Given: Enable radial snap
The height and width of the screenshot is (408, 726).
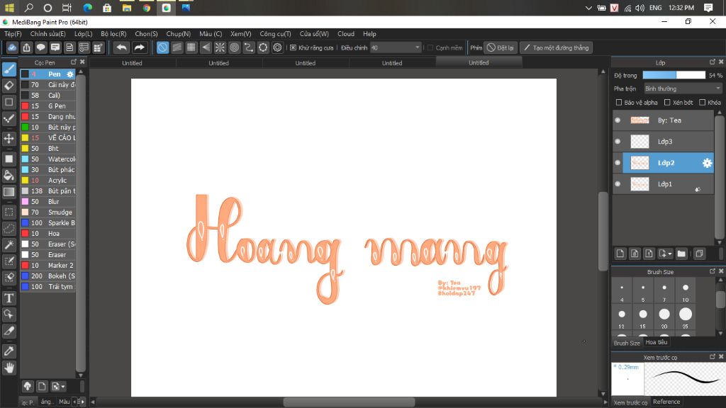Looking at the screenshot, I should [x=220, y=47].
